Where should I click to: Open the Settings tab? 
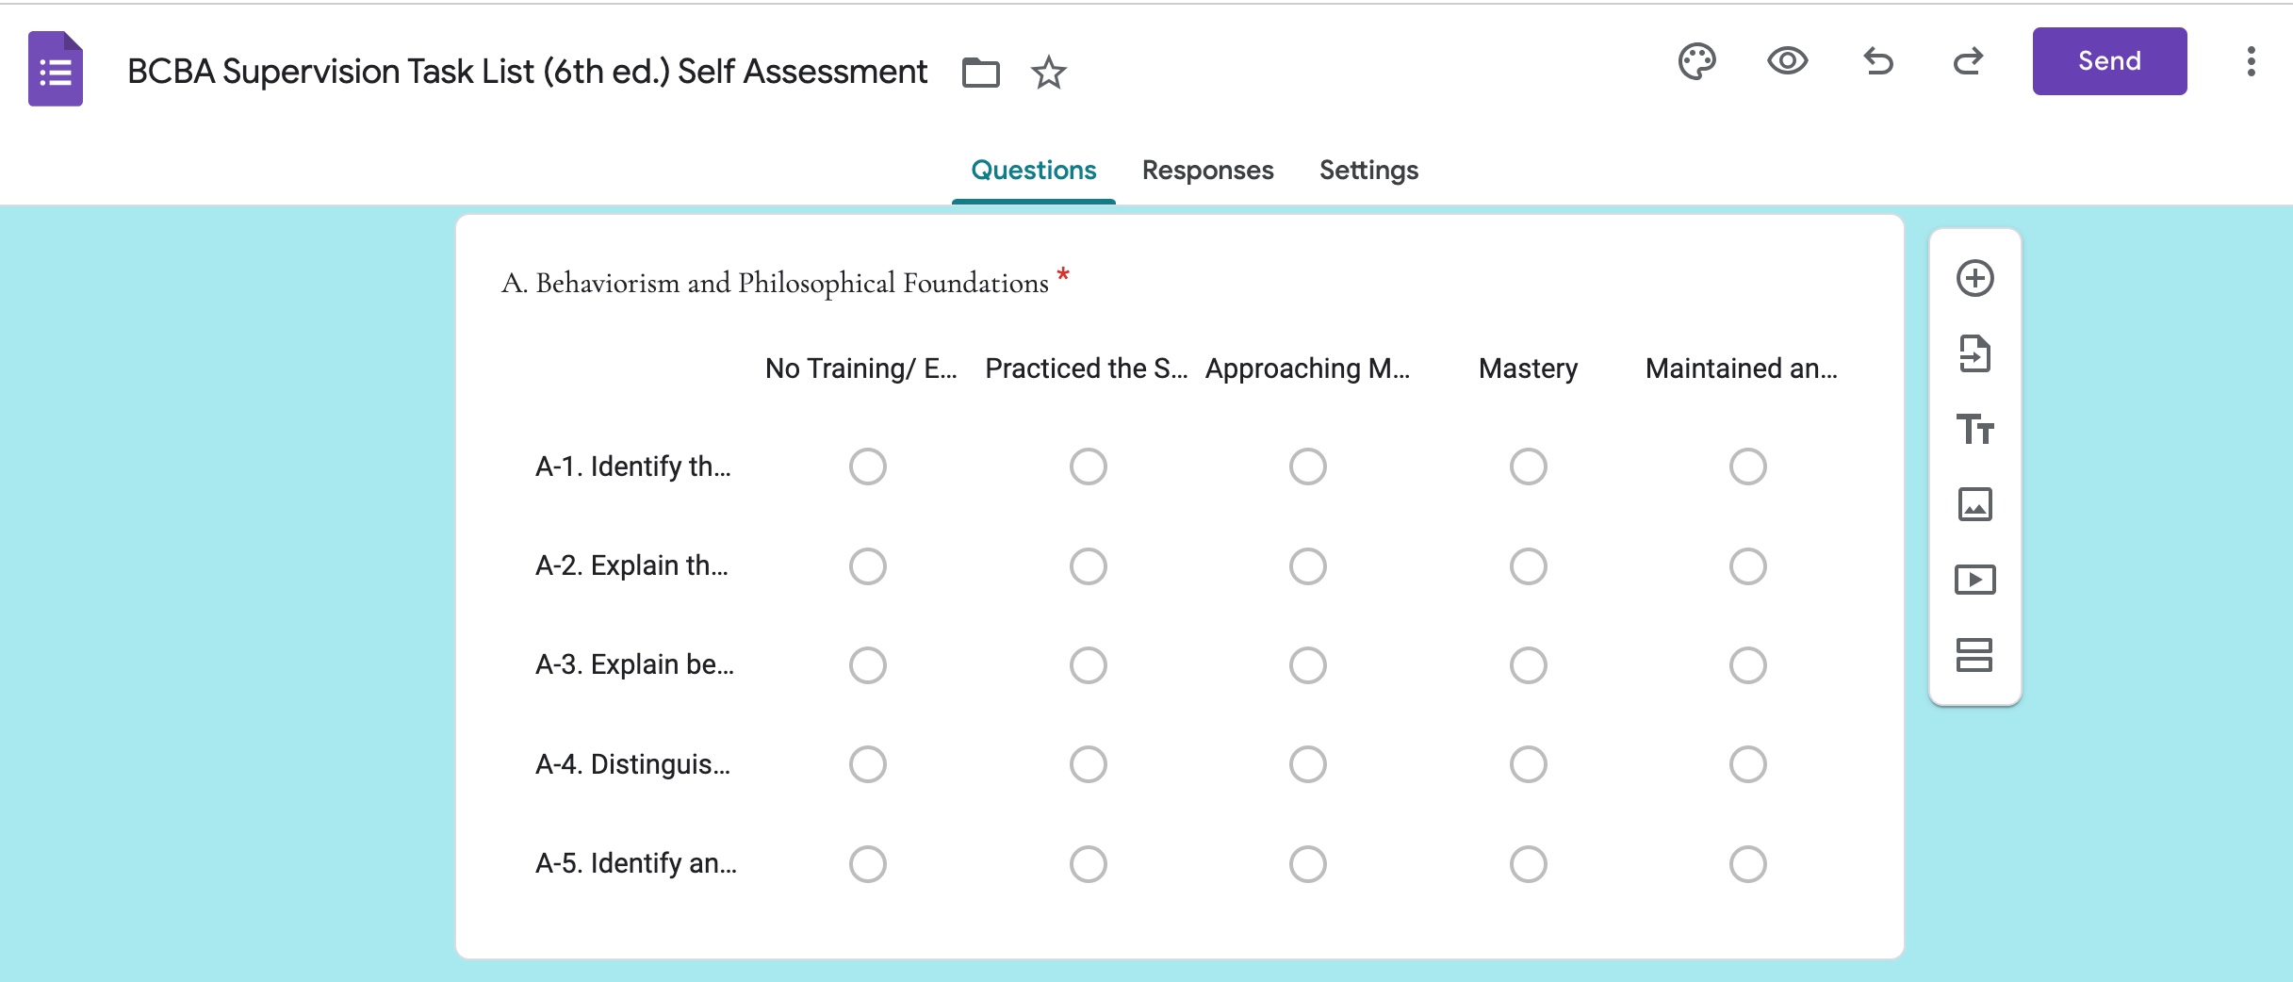pyautogui.click(x=1368, y=170)
